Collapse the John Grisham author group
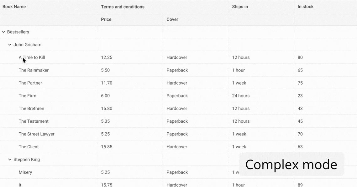Image resolution: width=357 pixels, height=187 pixels. click(x=9, y=45)
